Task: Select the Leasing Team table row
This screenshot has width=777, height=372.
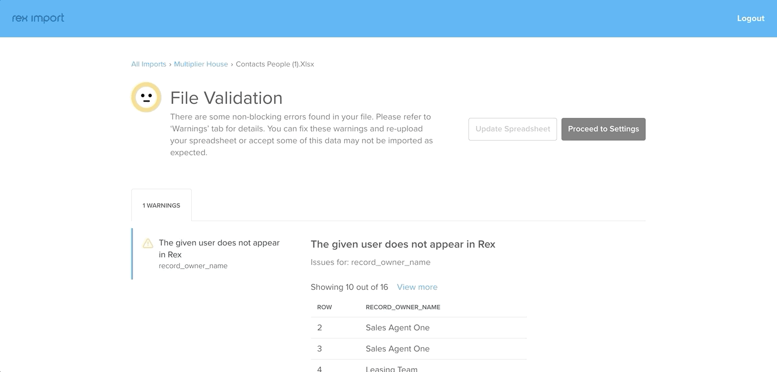Action: (x=419, y=366)
